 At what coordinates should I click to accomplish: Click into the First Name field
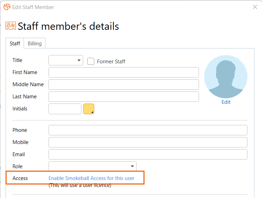pos(124,72)
